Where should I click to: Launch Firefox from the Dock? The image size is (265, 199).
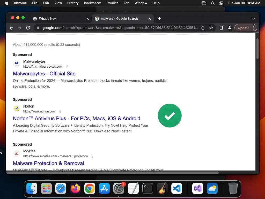pos(75,188)
